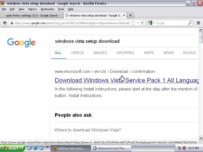The width and height of the screenshot is (203, 152).
Task: Open the View menu
Action: [x=21, y=9]
